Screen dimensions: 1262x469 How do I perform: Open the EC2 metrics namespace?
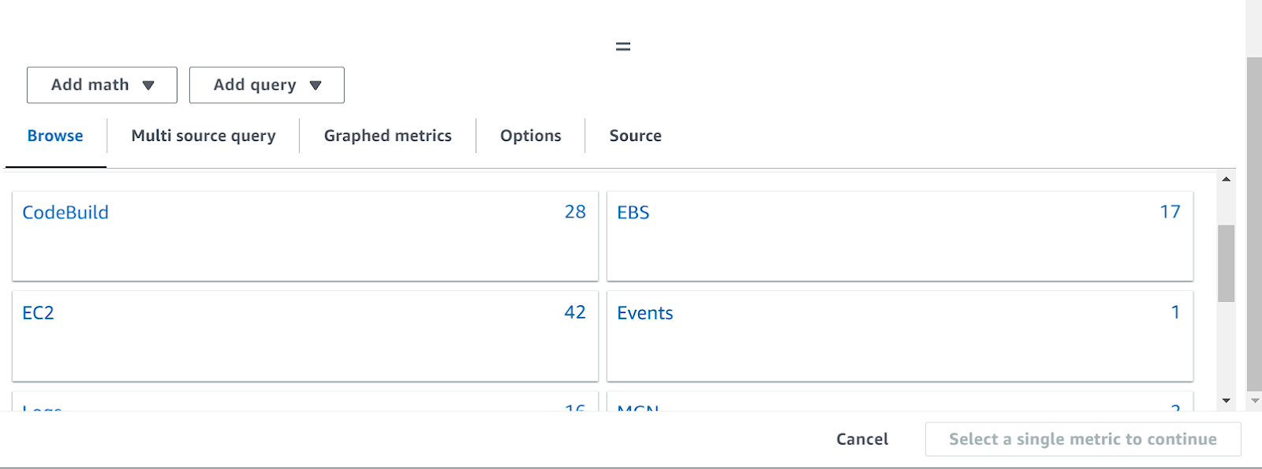pos(305,337)
